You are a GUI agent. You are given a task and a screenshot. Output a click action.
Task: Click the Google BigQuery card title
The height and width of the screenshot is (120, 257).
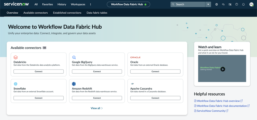82,62
